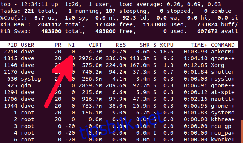Click the shutter command entry
Image resolution: width=243 pixels, height=143 pixels.
[x=223, y=72]
